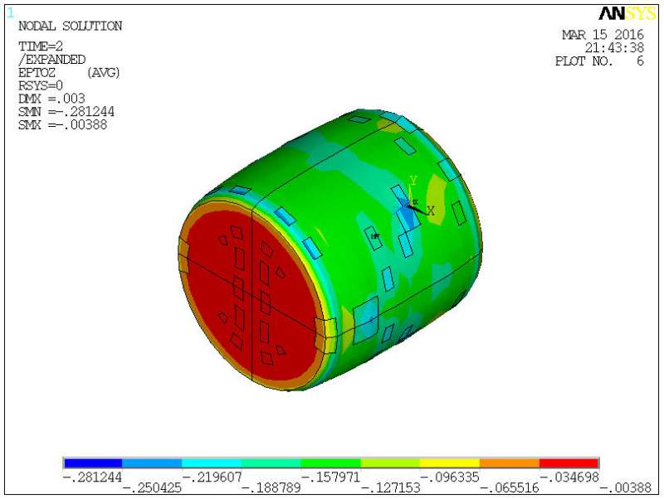Click the red legend color band
This screenshot has height=499, width=664.
569,463
